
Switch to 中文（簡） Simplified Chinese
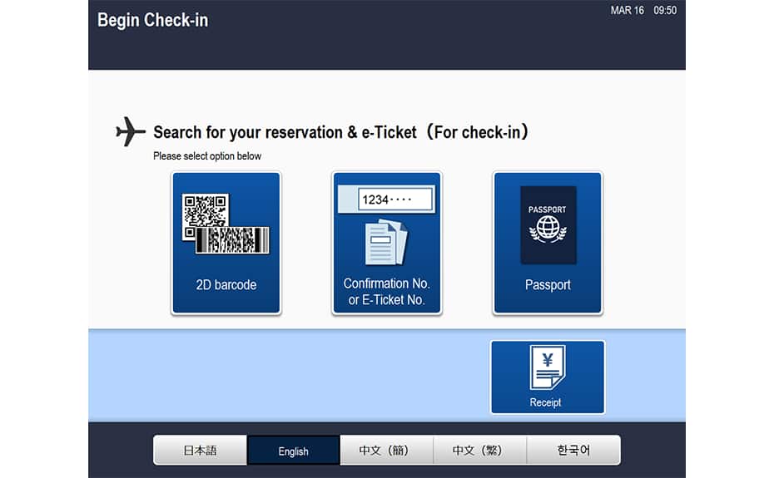pyautogui.click(x=386, y=451)
